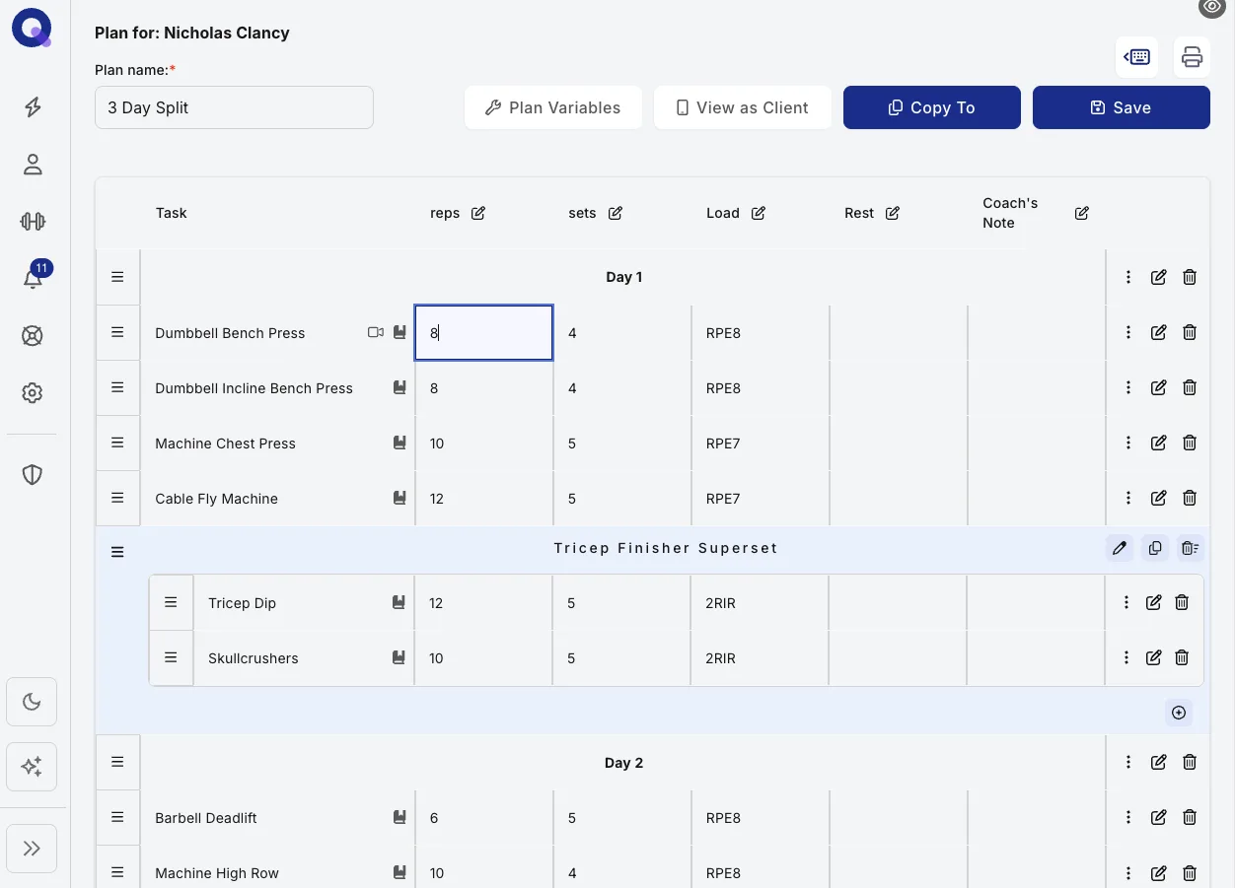Viewport: 1235px width, 888px height.
Task: Click the print plan icon
Action: (1192, 57)
